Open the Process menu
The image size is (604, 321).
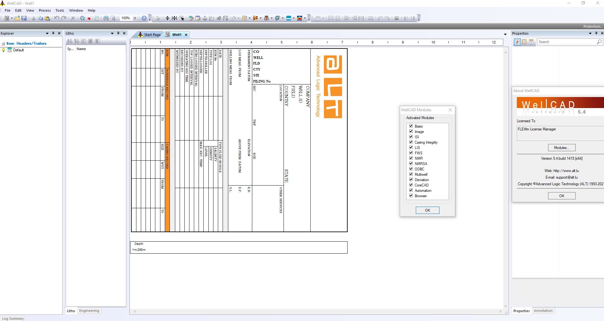click(x=45, y=10)
